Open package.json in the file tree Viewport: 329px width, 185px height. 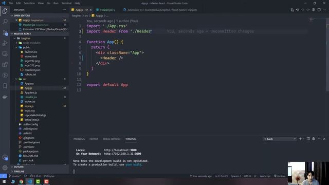point(30,152)
